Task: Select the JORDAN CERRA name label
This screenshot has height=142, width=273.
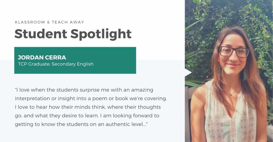Action: click(x=42, y=57)
